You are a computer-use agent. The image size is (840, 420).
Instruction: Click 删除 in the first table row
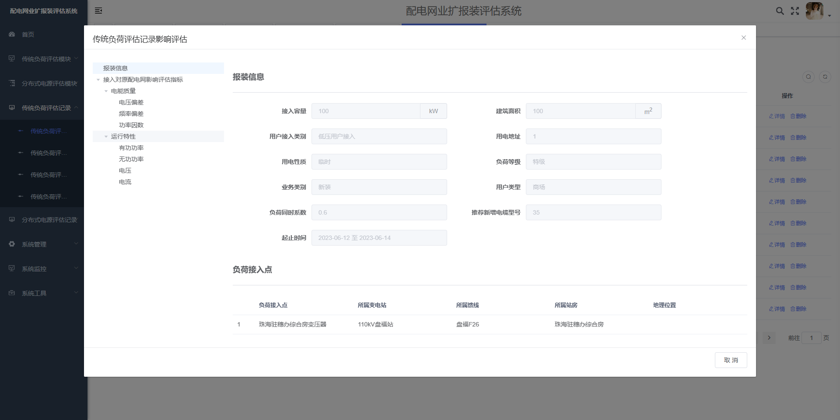tap(798, 116)
